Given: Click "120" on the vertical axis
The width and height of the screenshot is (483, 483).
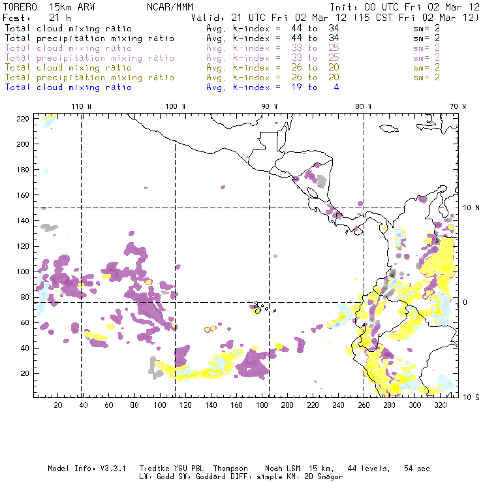Looking at the screenshot, I should click(23, 247).
